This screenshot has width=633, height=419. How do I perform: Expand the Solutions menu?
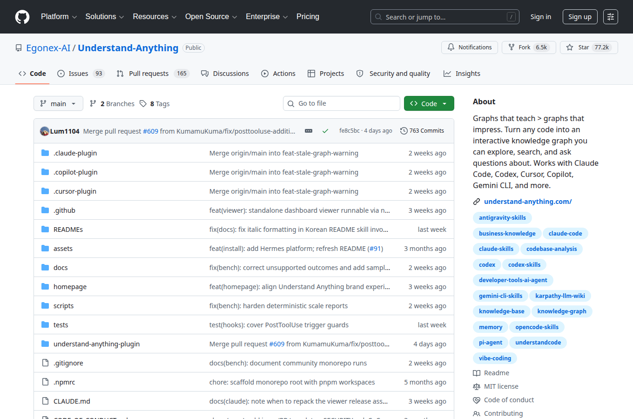click(x=105, y=17)
